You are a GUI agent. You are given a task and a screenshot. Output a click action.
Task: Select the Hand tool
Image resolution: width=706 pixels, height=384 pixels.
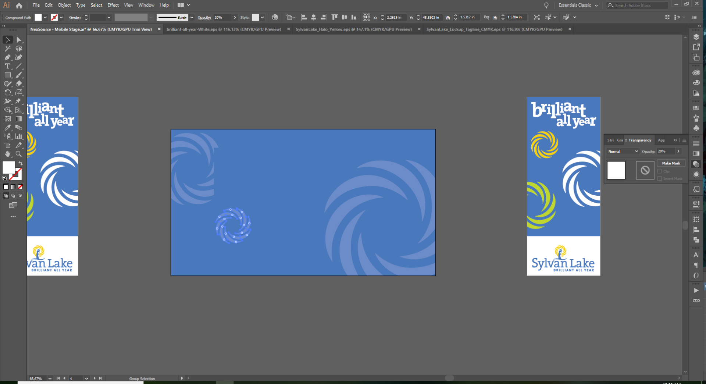[7, 154]
